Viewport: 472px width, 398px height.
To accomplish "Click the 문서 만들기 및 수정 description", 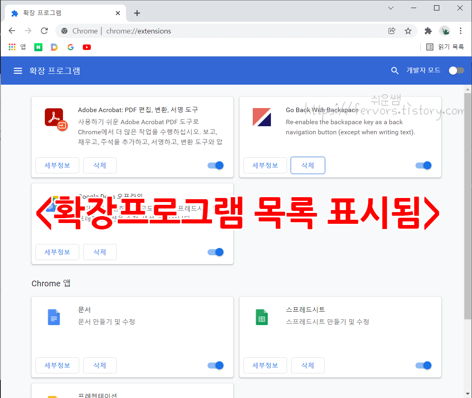I will 106,322.
